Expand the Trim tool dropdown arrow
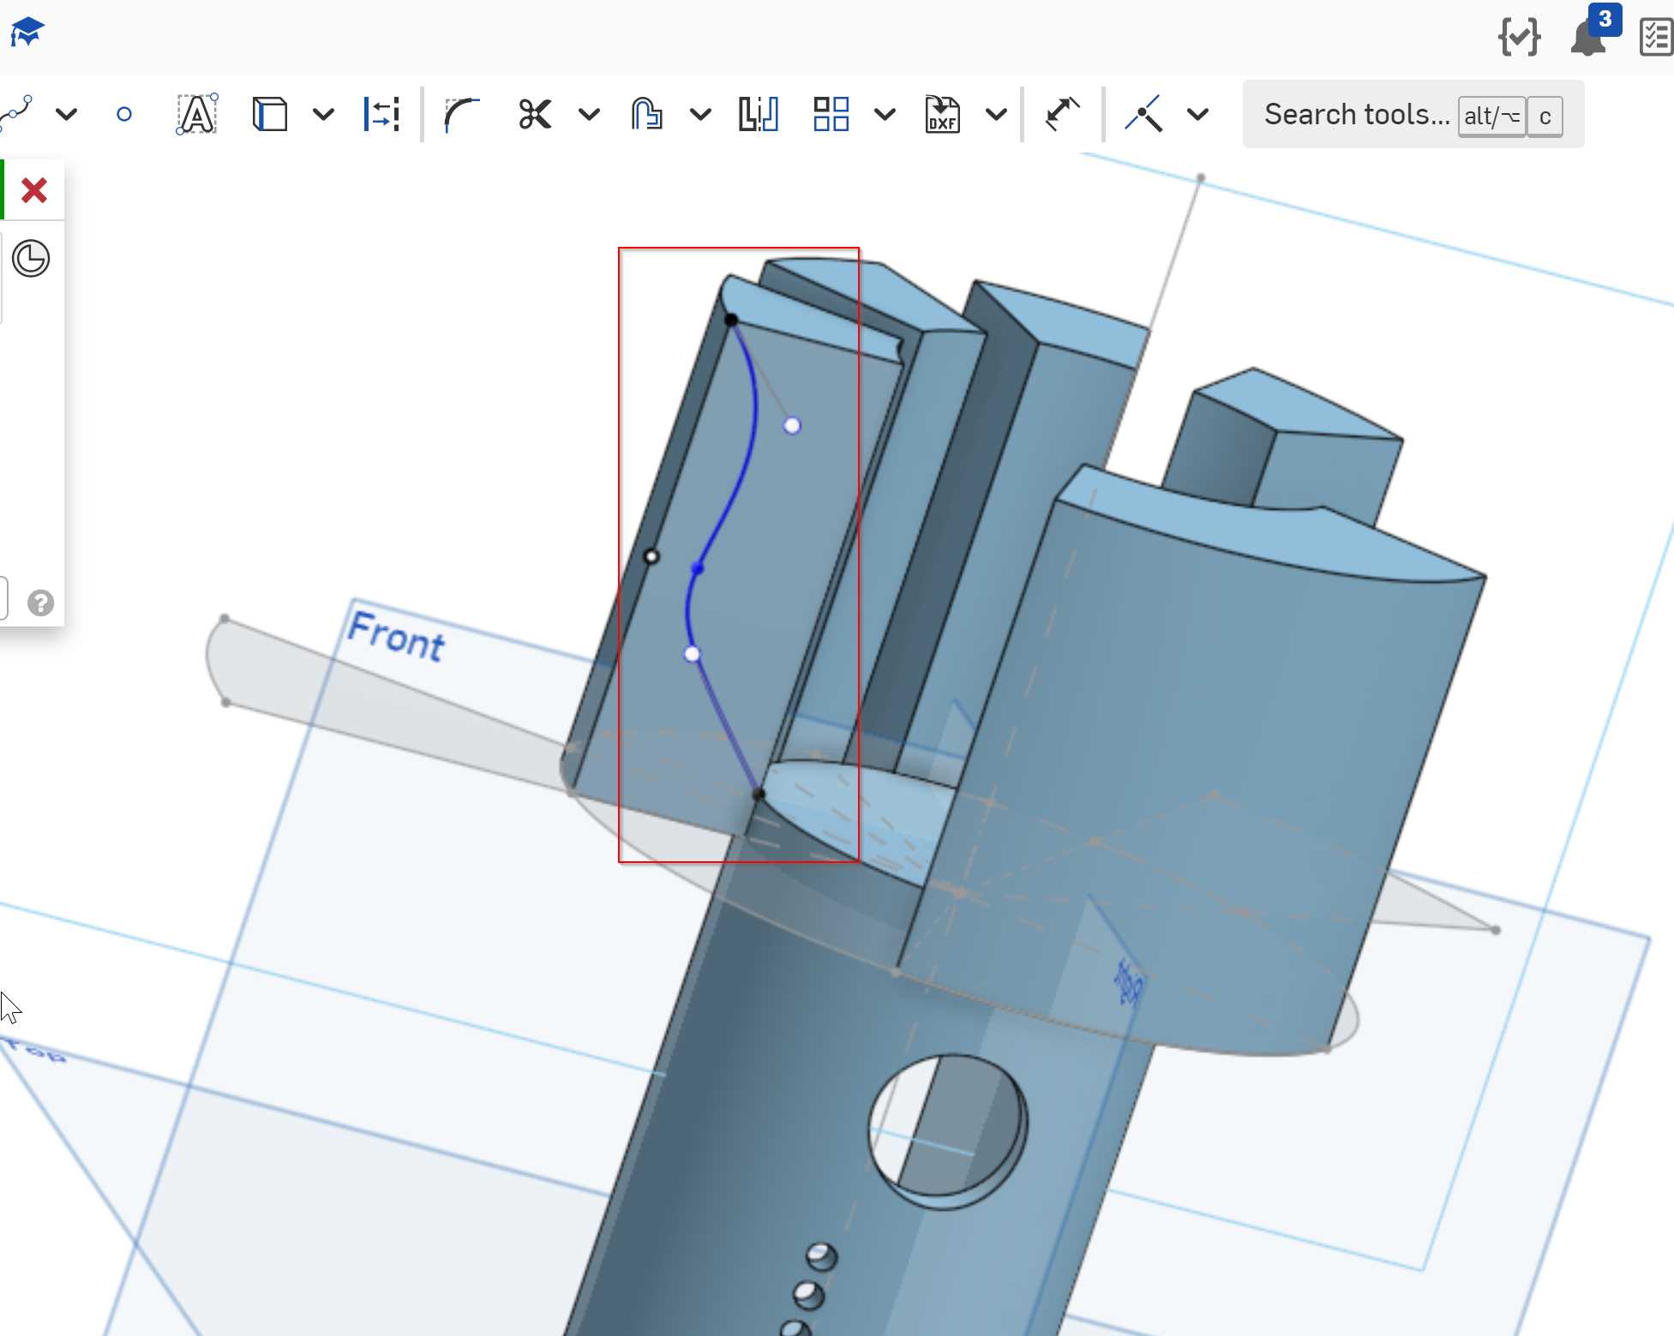 589,114
